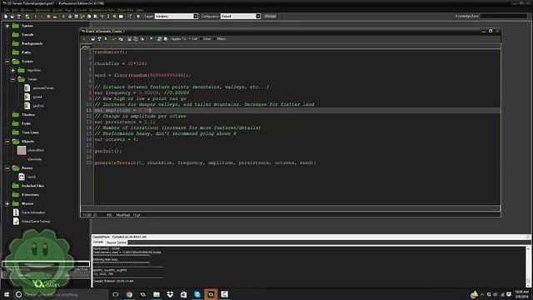The width and height of the screenshot is (533, 300).
Task: Open Task View on taskbar
Action: pyautogui.click(x=116, y=294)
